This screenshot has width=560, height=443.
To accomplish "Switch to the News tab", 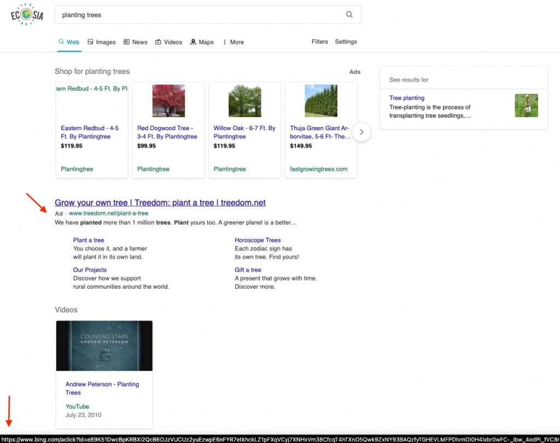I will coord(136,42).
